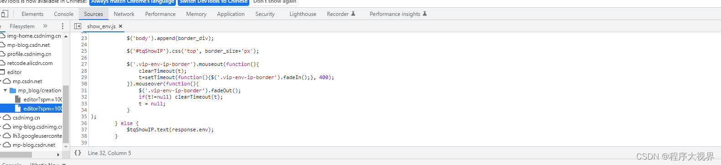Open the Elements panel tab
The width and height of the screenshot is (721, 165).
(x=32, y=14)
